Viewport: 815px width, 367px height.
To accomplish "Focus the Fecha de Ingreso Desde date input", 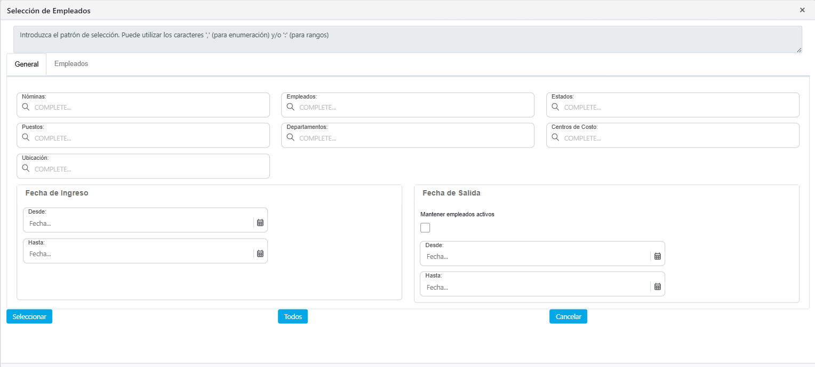I will pos(139,223).
